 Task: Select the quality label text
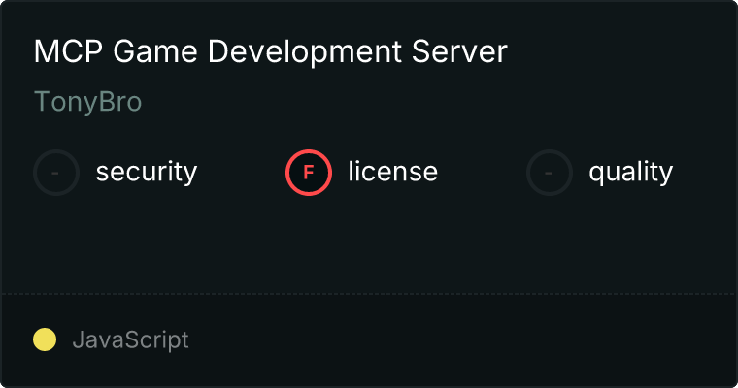[x=630, y=173]
